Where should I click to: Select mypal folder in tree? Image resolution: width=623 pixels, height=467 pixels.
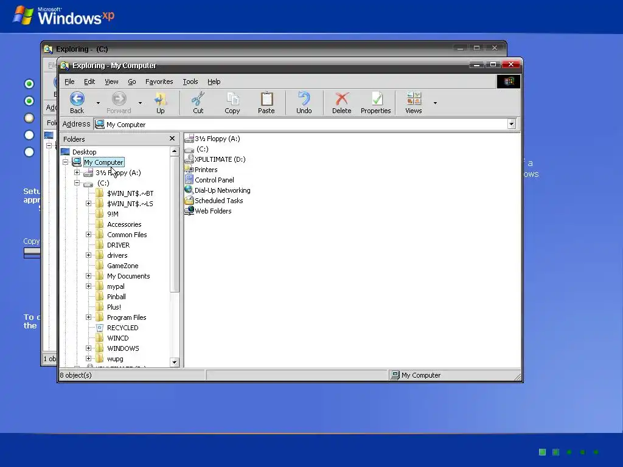[111, 286]
